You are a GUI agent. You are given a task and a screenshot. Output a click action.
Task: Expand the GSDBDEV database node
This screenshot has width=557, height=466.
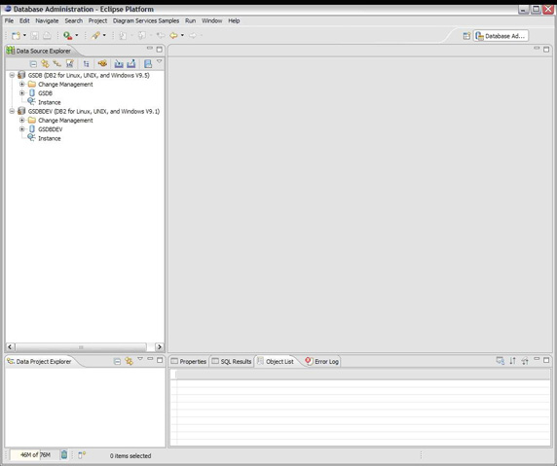tap(22, 129)
